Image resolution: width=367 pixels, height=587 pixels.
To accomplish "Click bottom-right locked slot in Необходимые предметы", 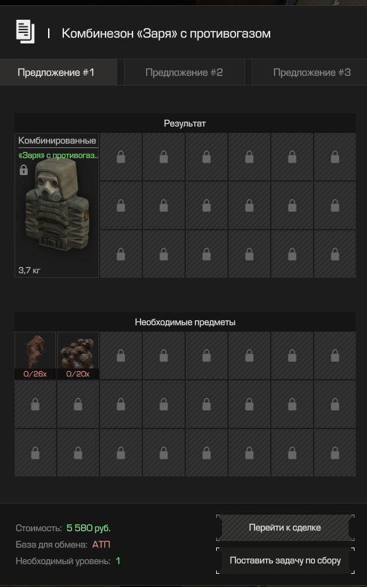I will click(x=335, y=453).
